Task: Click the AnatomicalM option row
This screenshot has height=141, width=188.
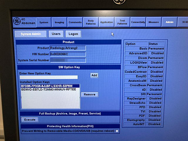Action: click(x=144, y=81)
